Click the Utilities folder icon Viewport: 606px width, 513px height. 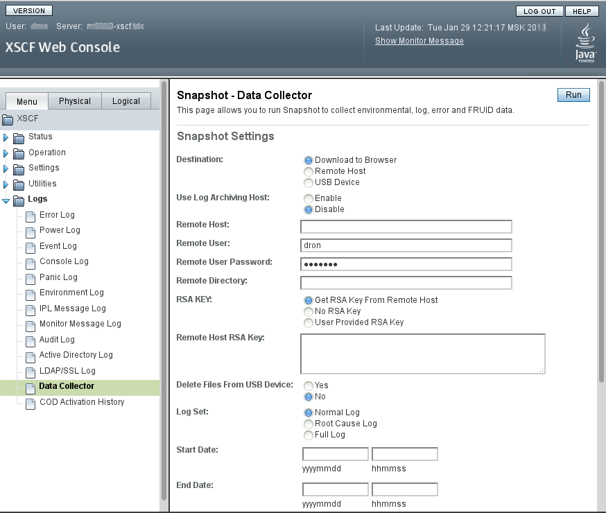pos(19,184)
